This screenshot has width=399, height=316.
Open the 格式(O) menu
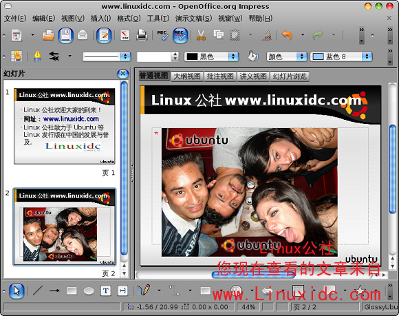[x=129, y=19]
